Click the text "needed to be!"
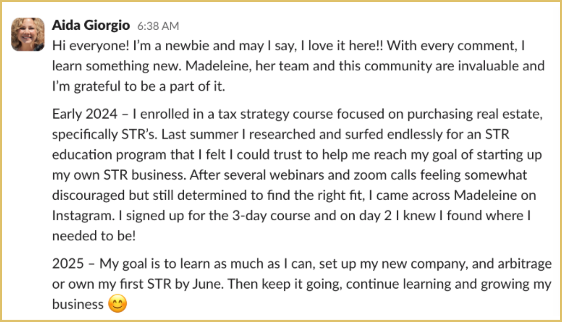This screenshot has height=322, width=562. pyautogui.click(x=94, y=236)
